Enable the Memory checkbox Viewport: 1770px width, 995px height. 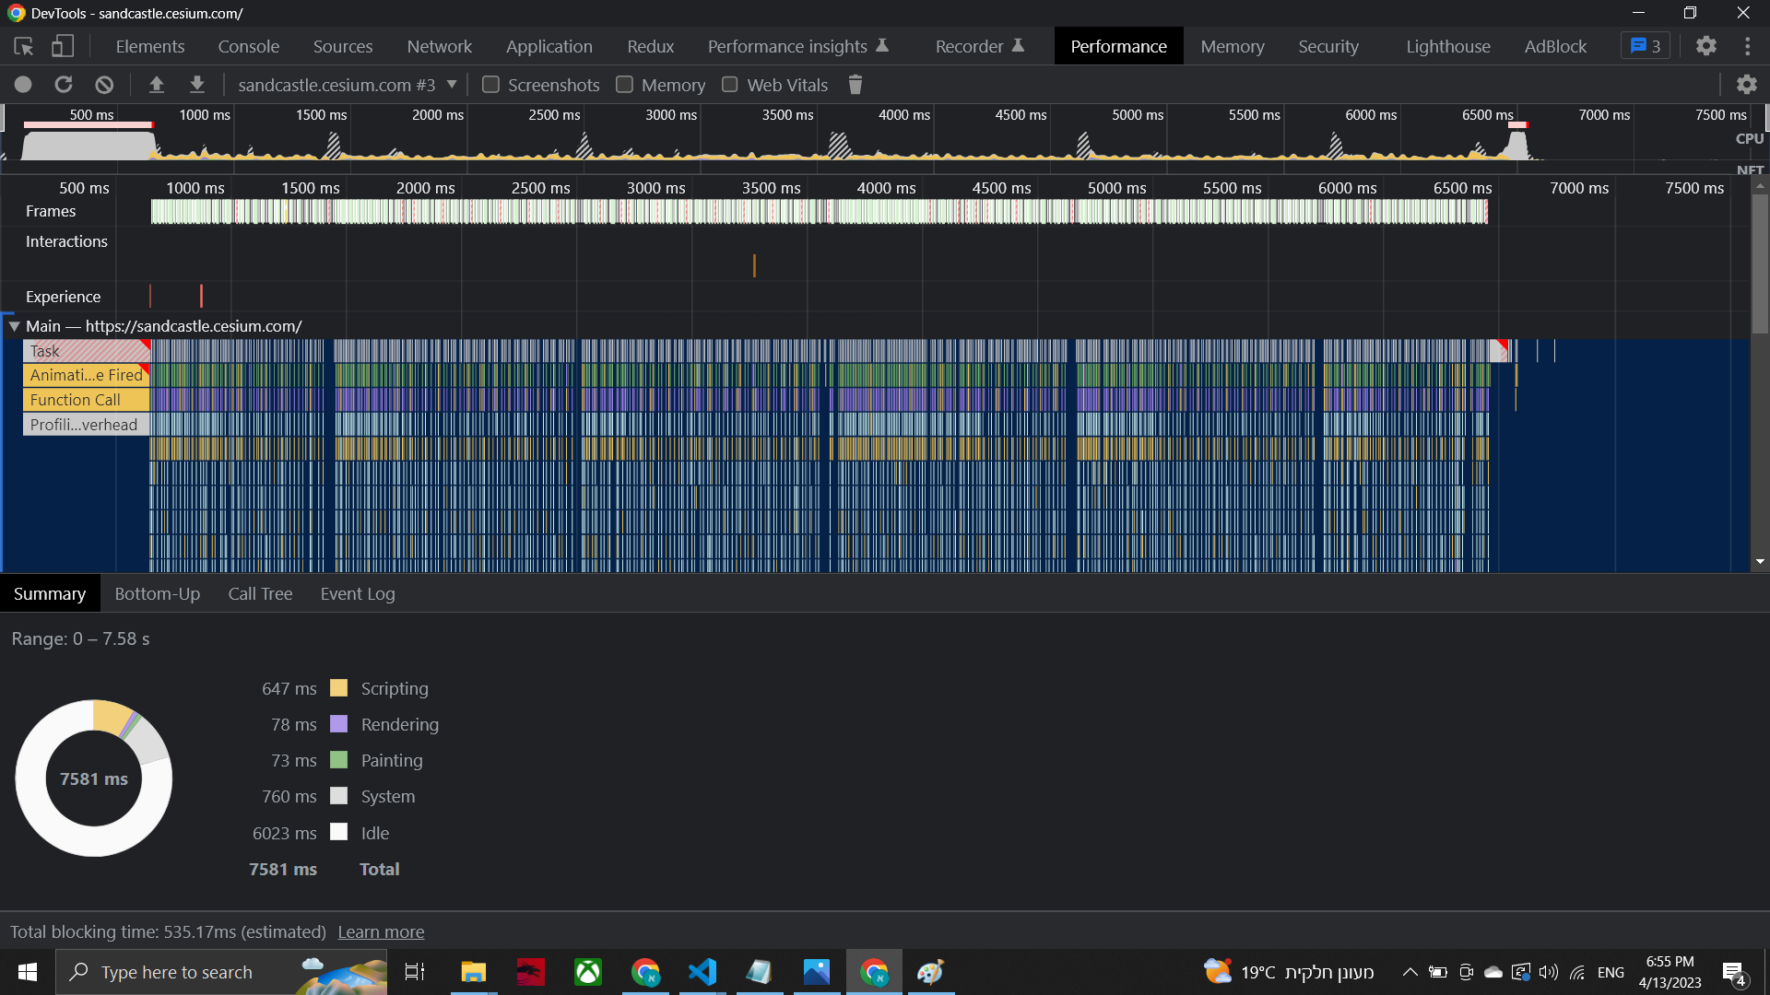[623, 84]
